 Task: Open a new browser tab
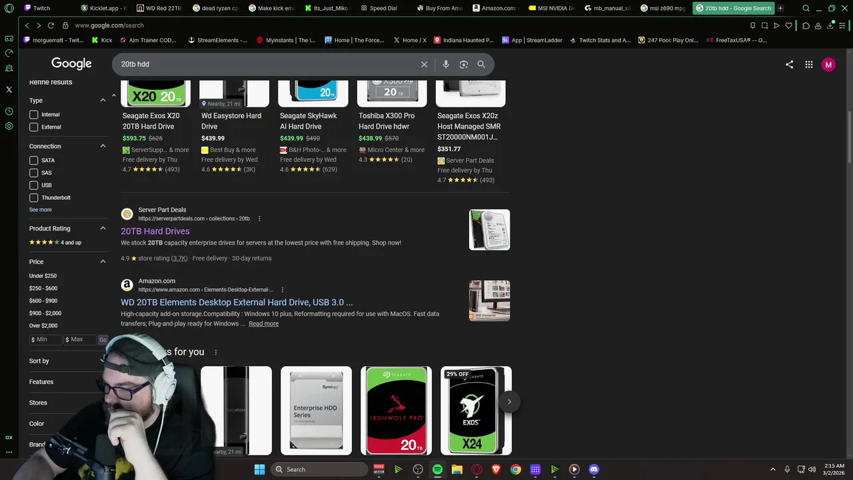(x=780, y=8)
